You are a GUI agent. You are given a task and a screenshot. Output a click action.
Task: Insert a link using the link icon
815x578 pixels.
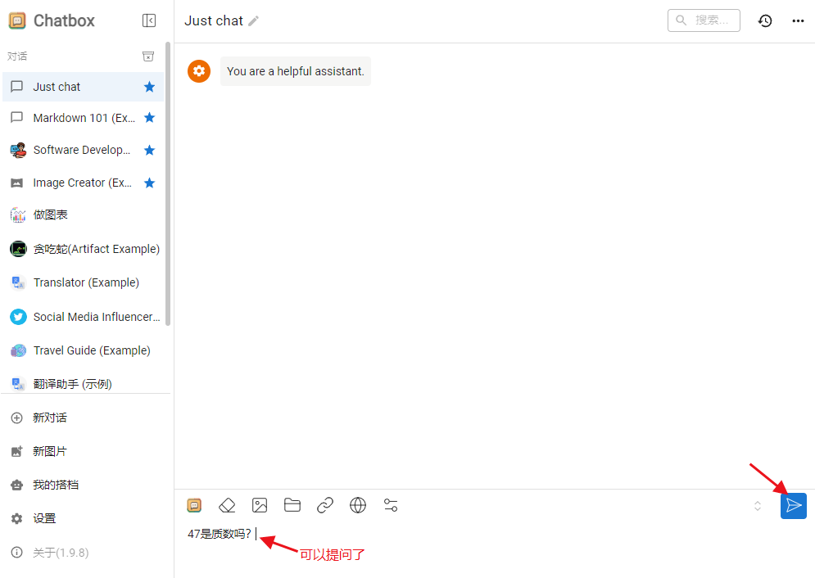(x=325, y=505)
